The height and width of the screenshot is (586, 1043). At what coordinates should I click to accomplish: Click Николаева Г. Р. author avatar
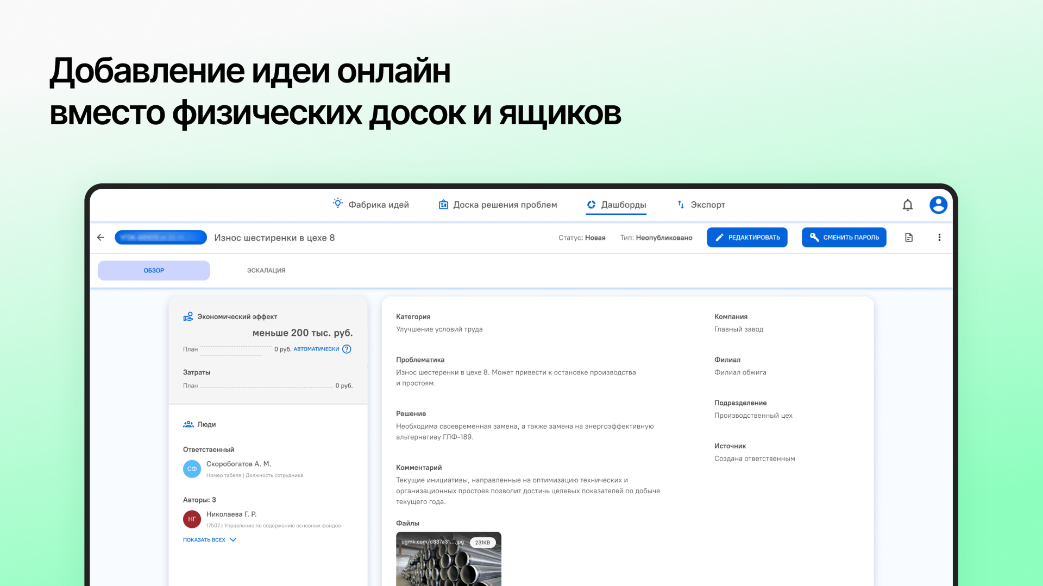(x=192, y=519)
